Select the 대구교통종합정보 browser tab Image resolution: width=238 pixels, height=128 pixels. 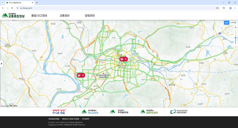tap(20, 3)
